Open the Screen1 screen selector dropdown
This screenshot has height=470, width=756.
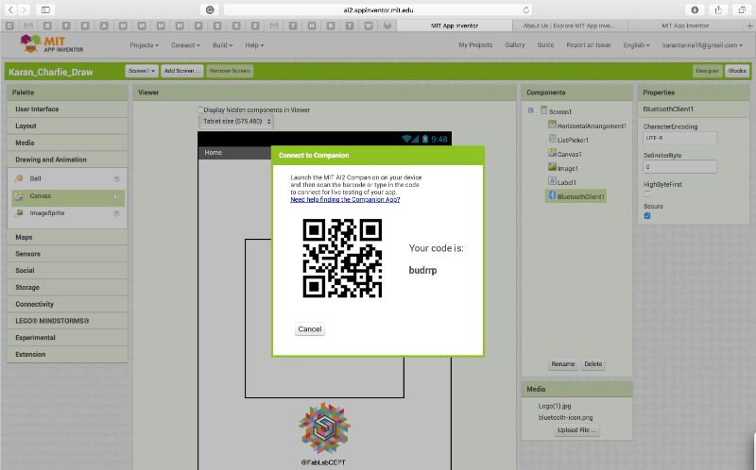(x=142, y=71)
